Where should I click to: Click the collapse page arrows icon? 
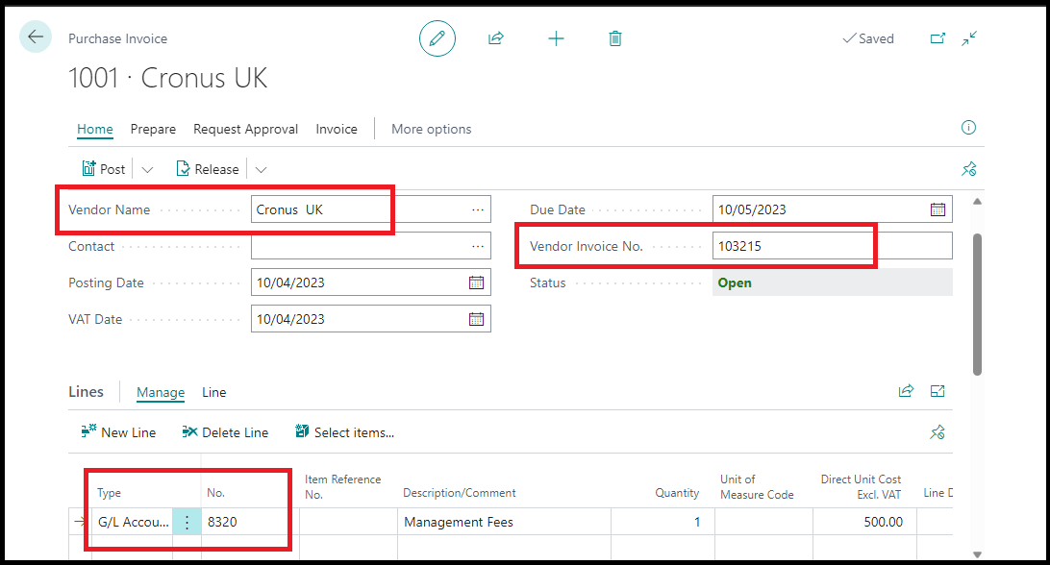(969, 38)
